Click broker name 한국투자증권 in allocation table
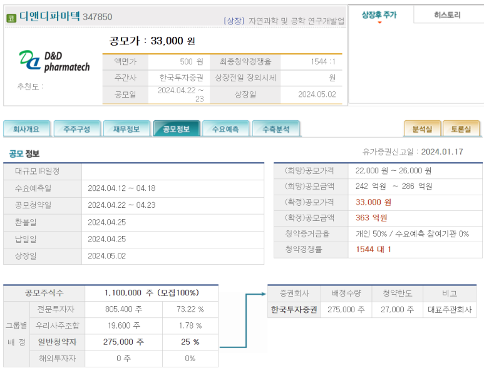 click(294, 309)
